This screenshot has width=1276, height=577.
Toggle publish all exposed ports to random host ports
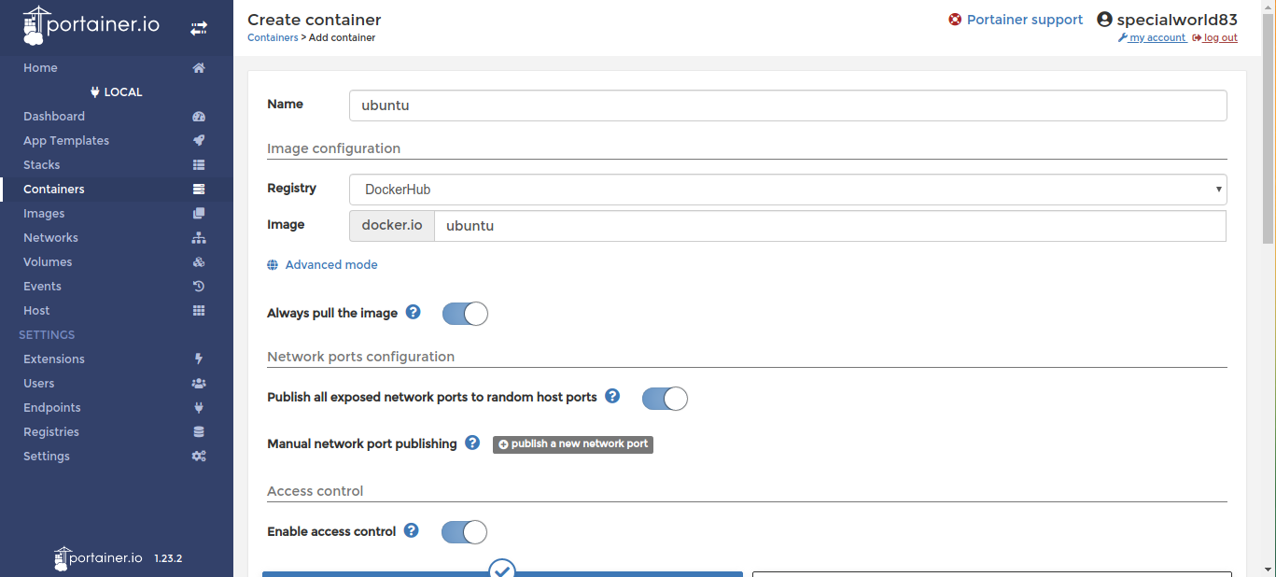665,399
